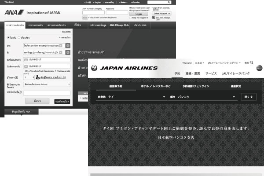Open ANA Mileage Club nav item

pos(119,25)
